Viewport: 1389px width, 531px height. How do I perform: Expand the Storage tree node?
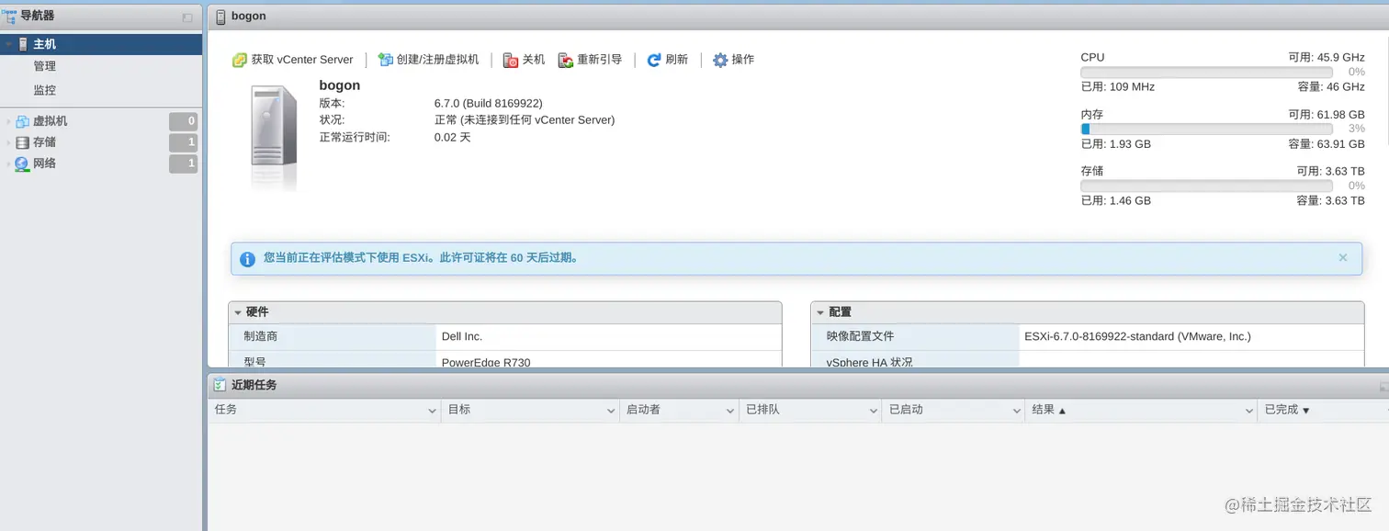point(8,142)
